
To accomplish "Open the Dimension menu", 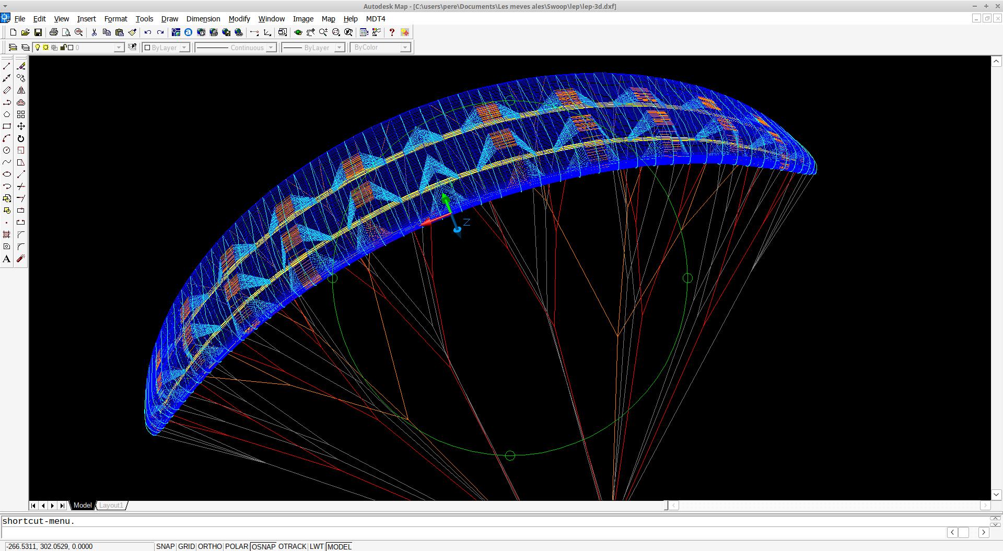I will tap(203, 19).
